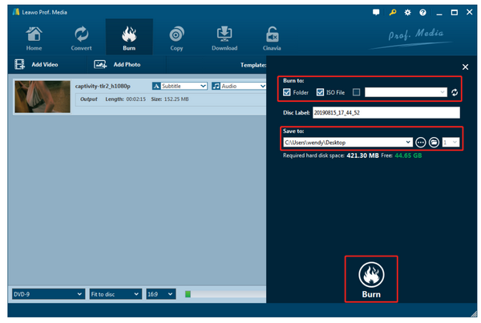
Task: Click the 421.30 MB required space value
Action: click(x=362, y=155)
